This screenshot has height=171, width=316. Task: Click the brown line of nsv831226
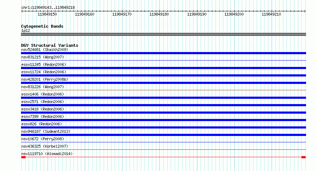[x=163, y=90]
